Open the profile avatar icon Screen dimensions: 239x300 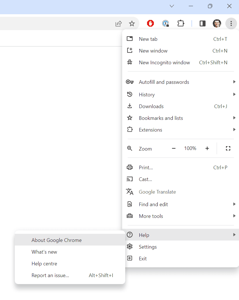(x=217, y=23)
